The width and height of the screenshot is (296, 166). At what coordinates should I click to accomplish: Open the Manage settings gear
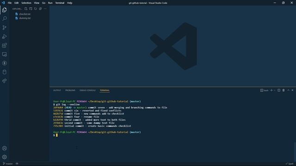(4, 157)
